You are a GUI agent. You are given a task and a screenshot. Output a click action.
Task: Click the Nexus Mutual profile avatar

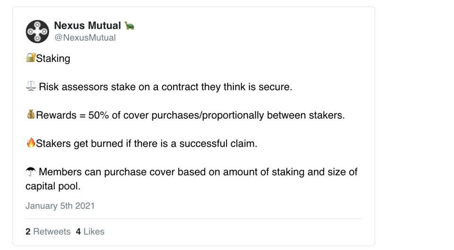click(x=37, y=32)
